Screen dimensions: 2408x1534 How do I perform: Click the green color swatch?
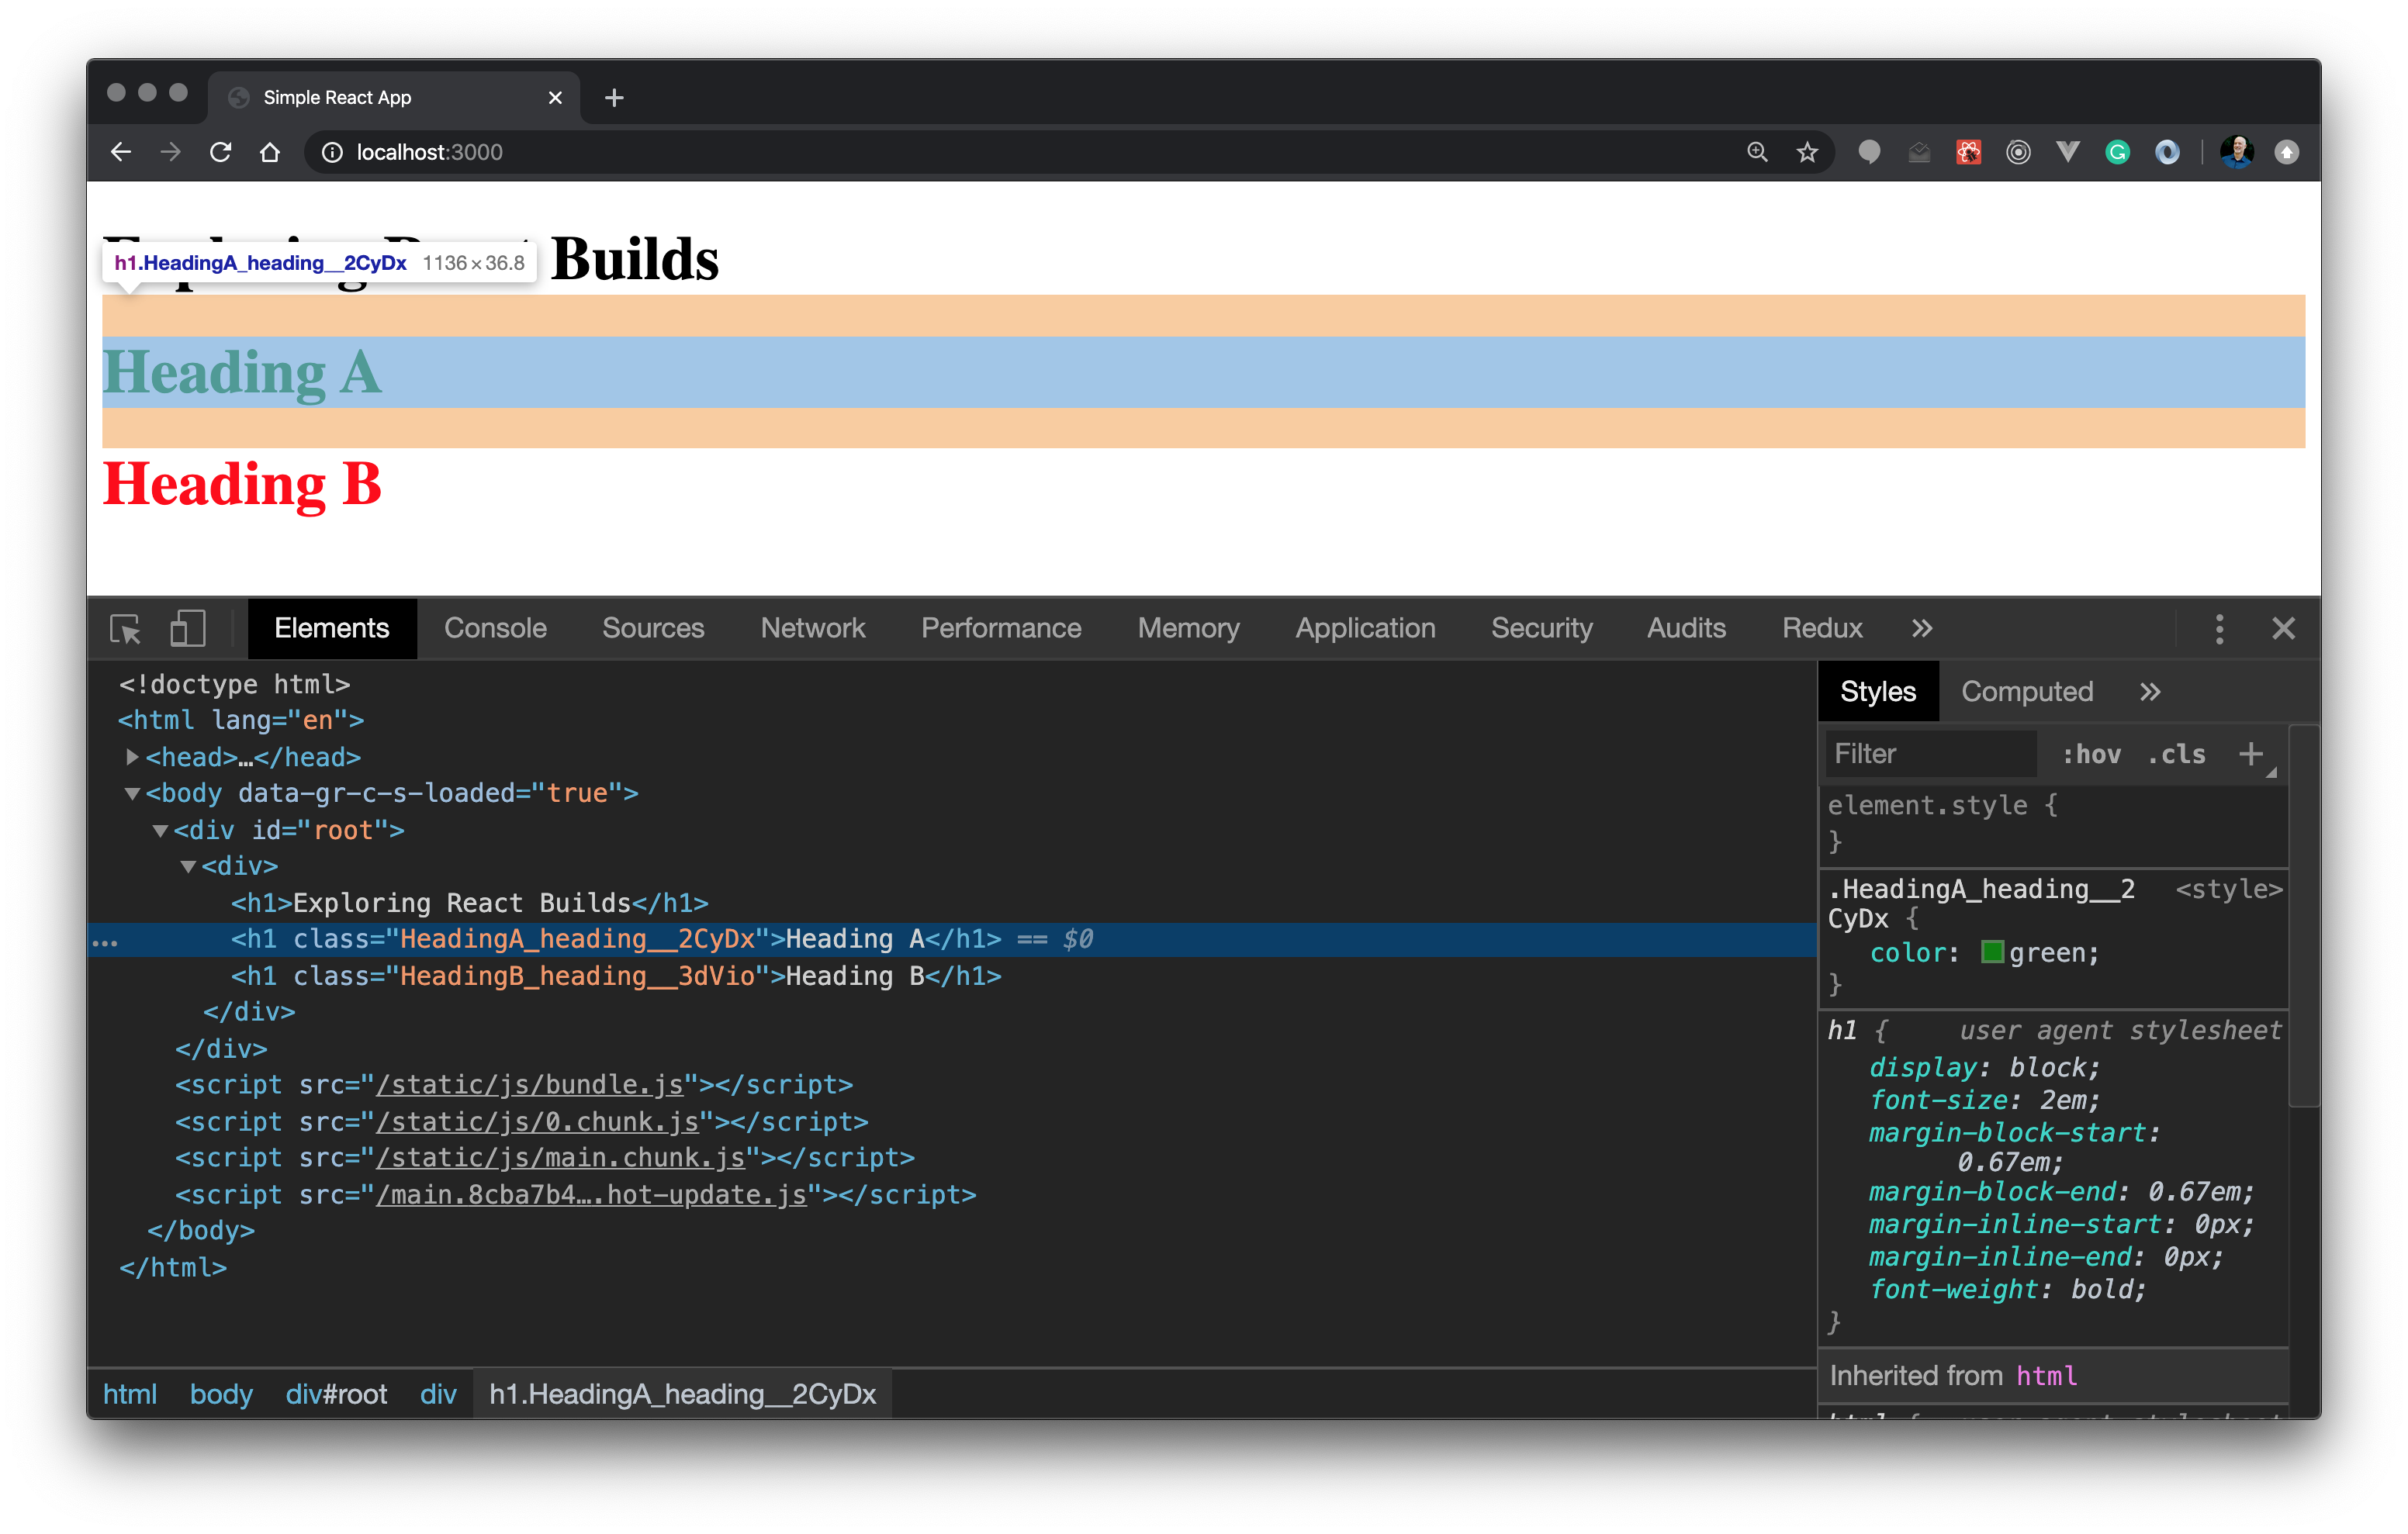pos(1992,952)
